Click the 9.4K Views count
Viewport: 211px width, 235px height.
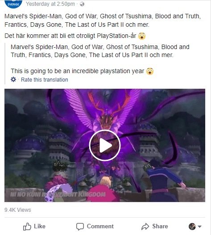click(18, 210)
